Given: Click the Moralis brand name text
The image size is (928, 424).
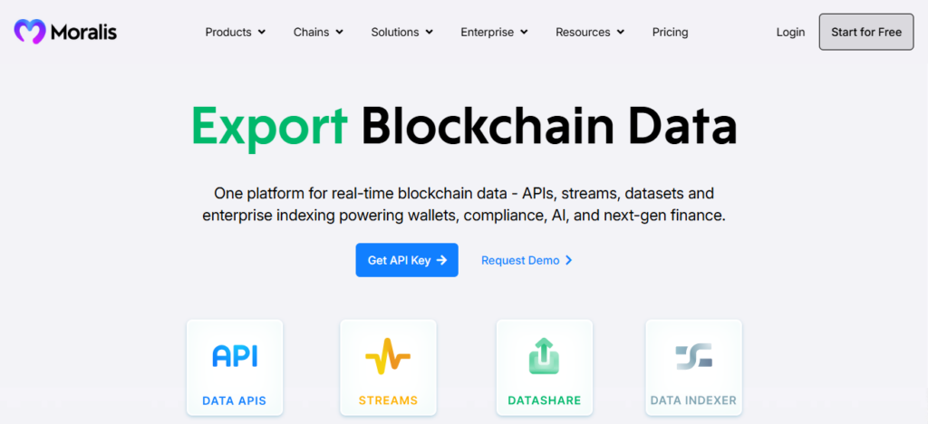Looking at the screenshot, I should [84, 32].
